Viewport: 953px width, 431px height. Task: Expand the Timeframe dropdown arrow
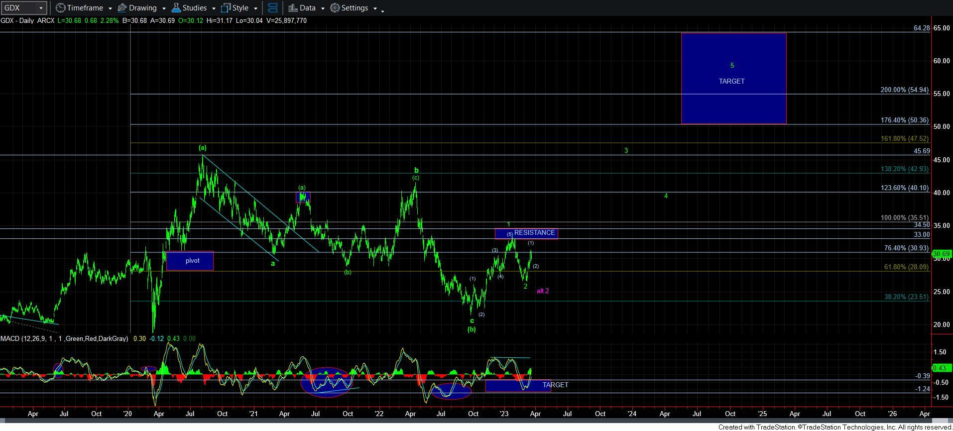tap(110, 8)
